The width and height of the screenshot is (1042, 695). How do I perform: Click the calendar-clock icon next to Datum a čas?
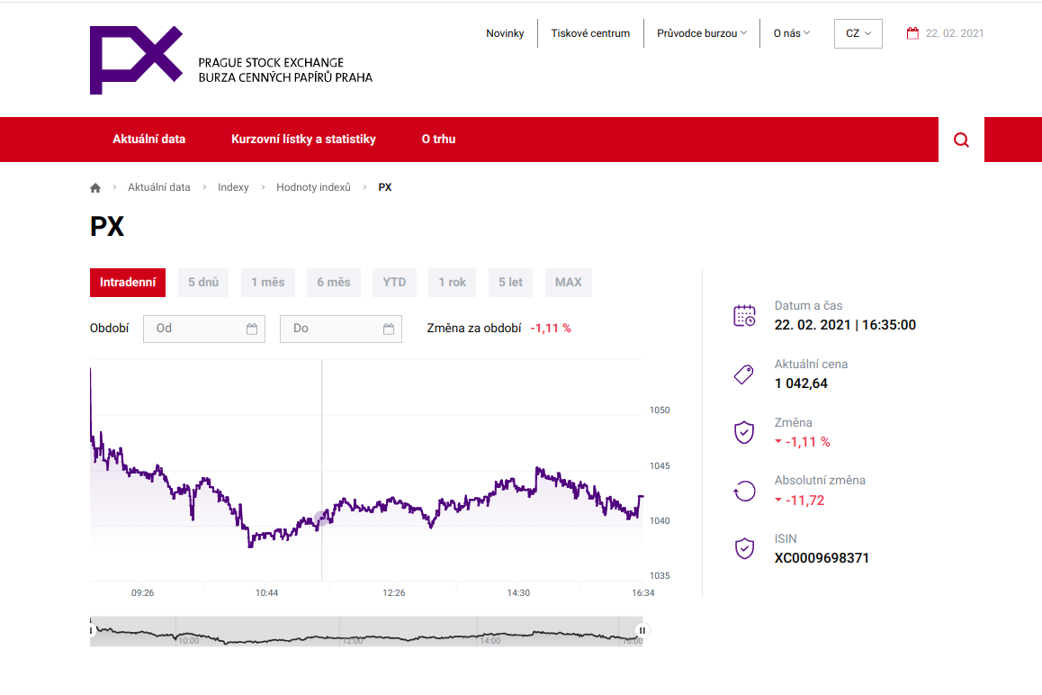click(744, 315)
